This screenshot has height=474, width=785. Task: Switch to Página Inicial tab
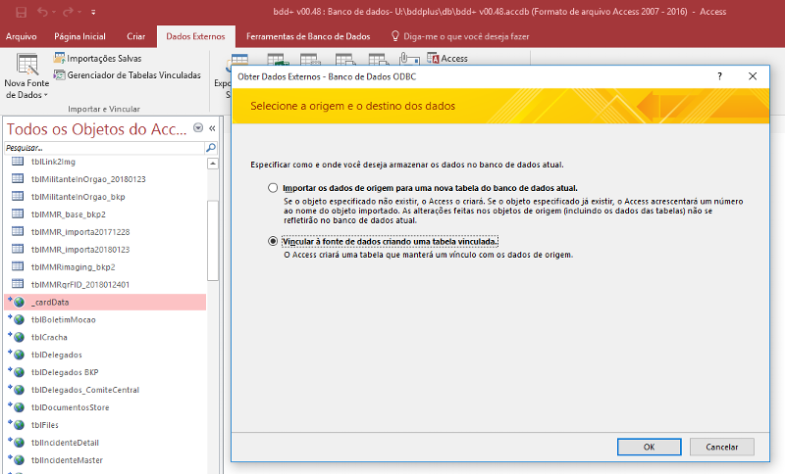(79, 36)
